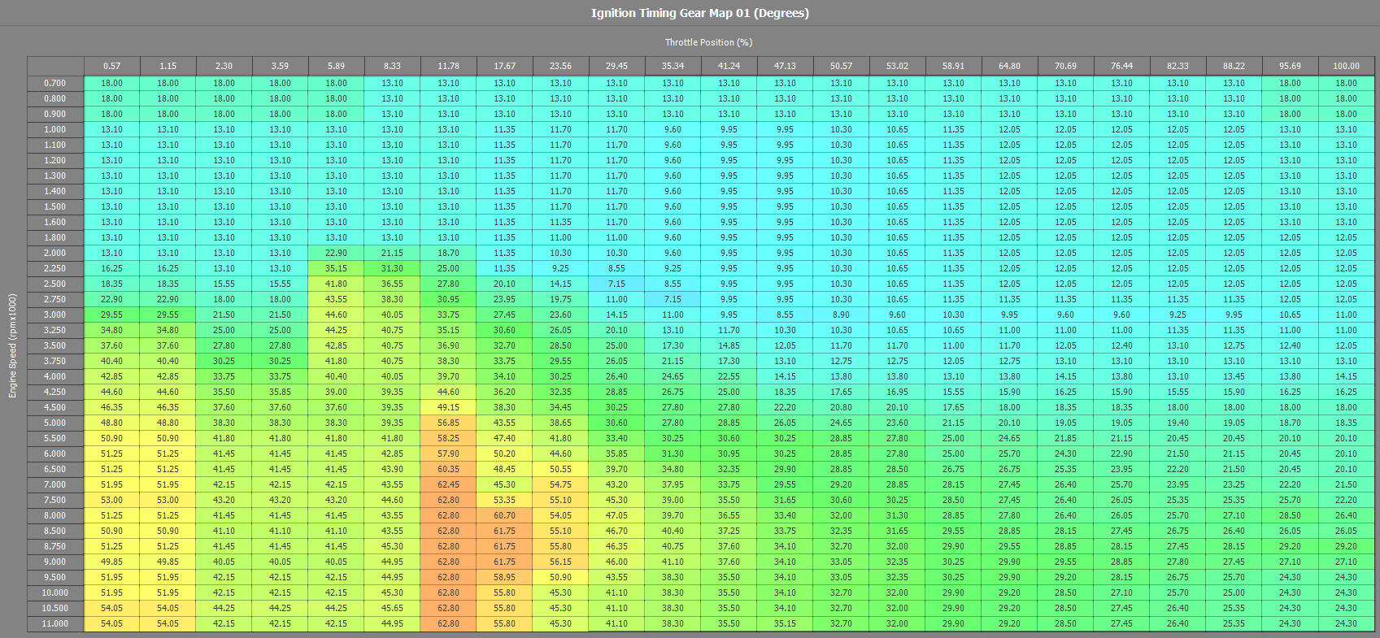
Task: Select the 56.85 cell in row 5.000
Action: tap(449, 423)
